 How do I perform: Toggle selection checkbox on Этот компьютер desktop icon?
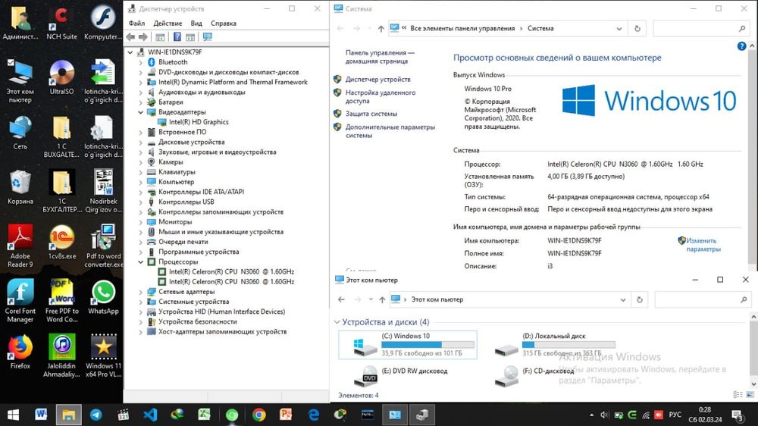point(11,62)
